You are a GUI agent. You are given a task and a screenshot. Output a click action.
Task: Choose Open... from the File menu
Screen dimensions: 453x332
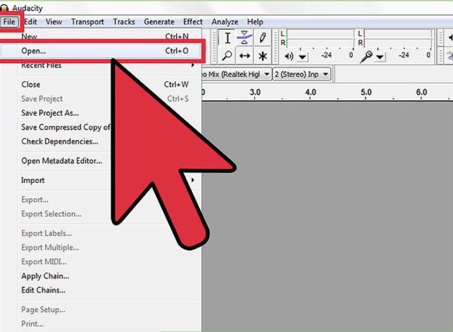click(100, 51)
